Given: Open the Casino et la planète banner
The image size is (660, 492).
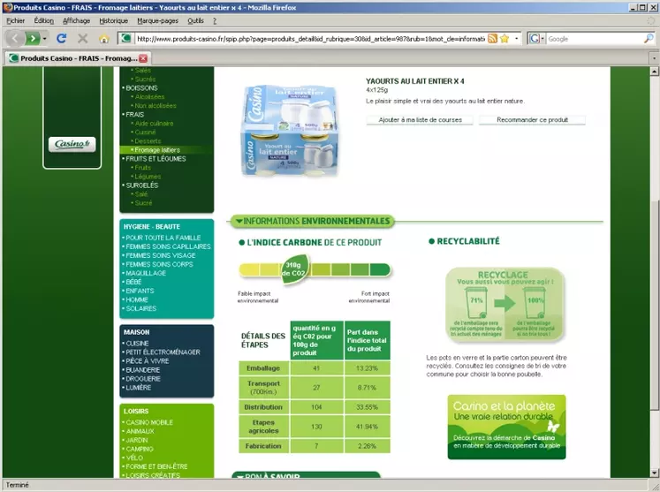Looking at the screenshot, I should click(507, 428).
